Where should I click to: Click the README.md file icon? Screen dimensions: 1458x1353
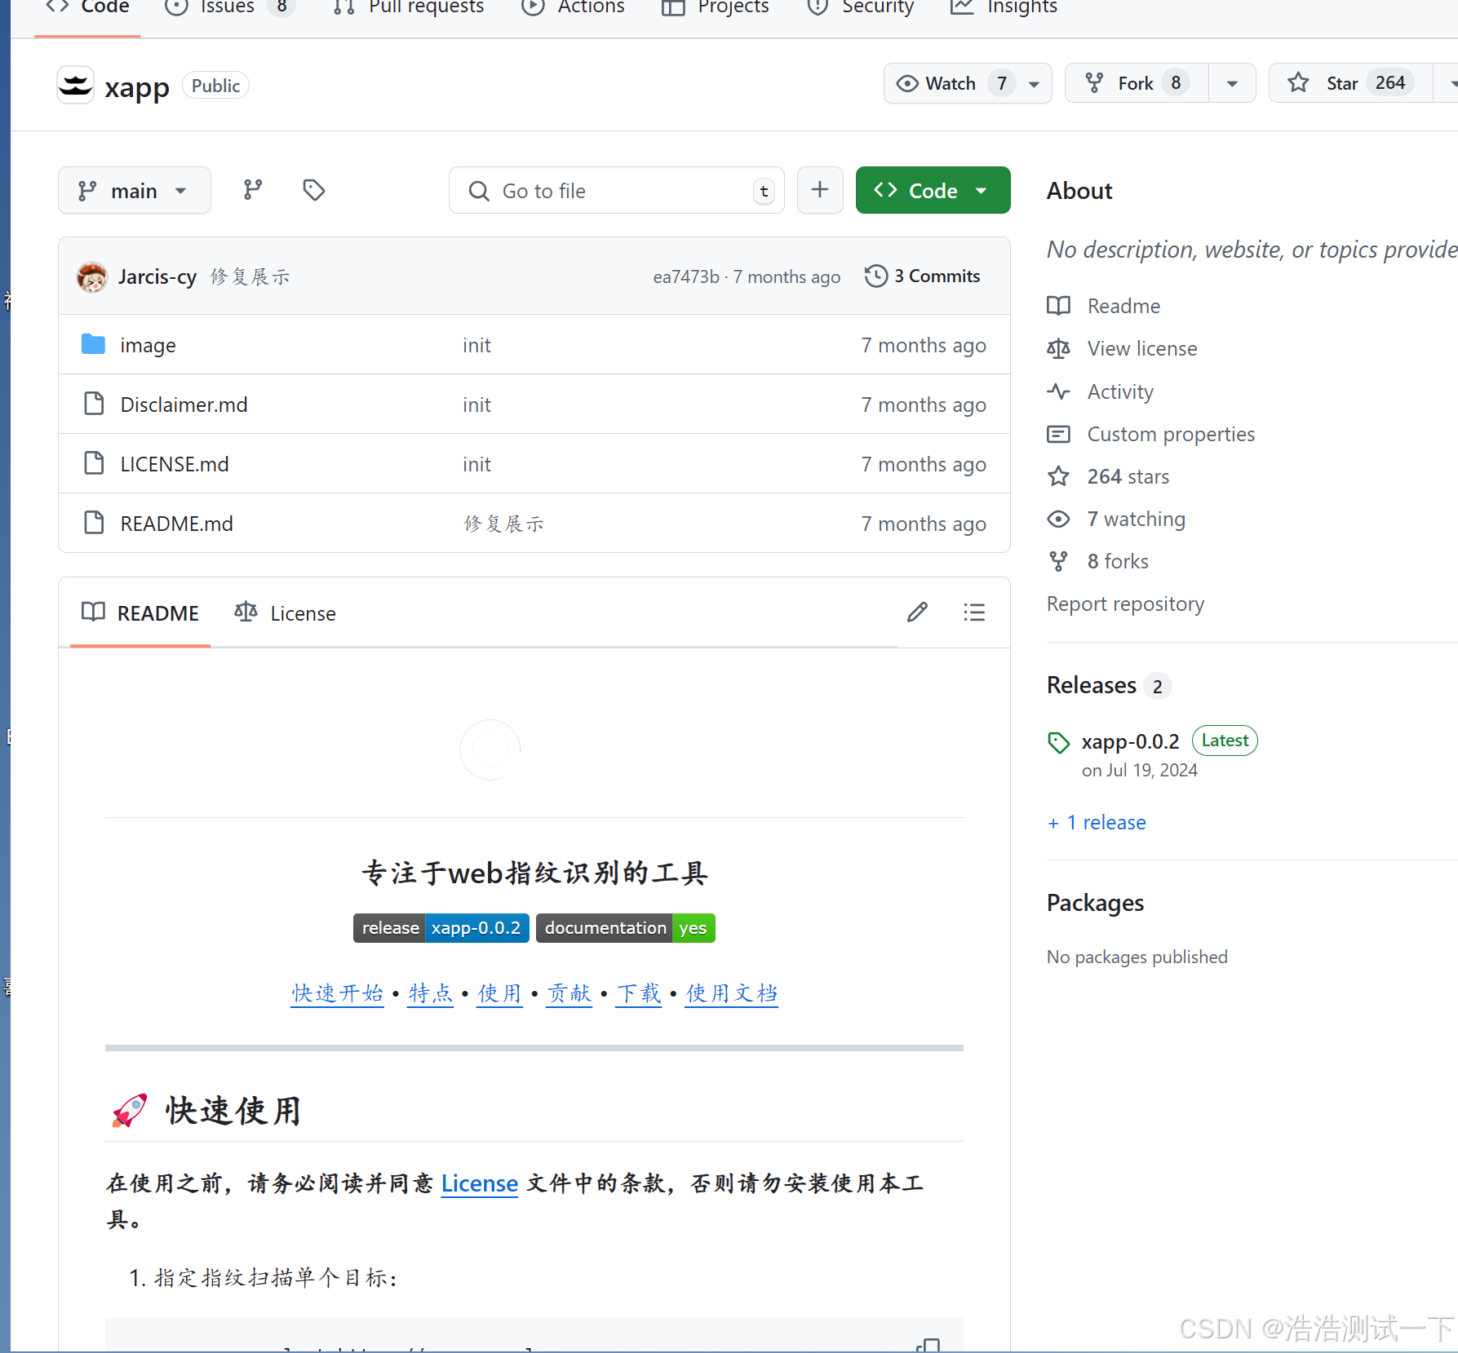coord(94,523)
